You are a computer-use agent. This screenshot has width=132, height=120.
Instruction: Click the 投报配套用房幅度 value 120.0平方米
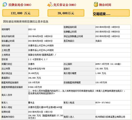(x=101, y=83)
